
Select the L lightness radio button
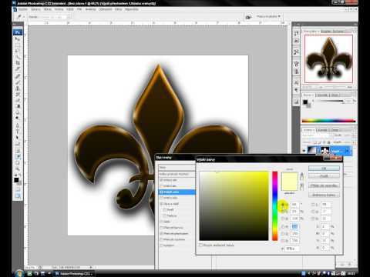(x=313, y=205)
